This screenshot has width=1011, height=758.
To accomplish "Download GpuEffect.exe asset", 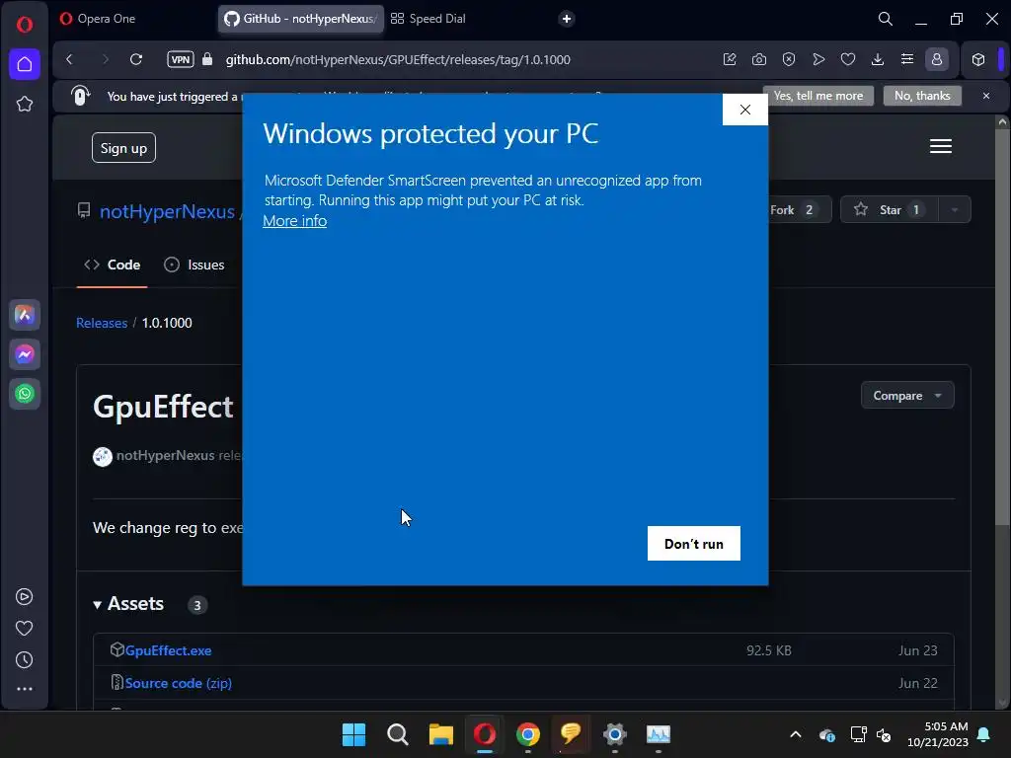I will [168, 650].
